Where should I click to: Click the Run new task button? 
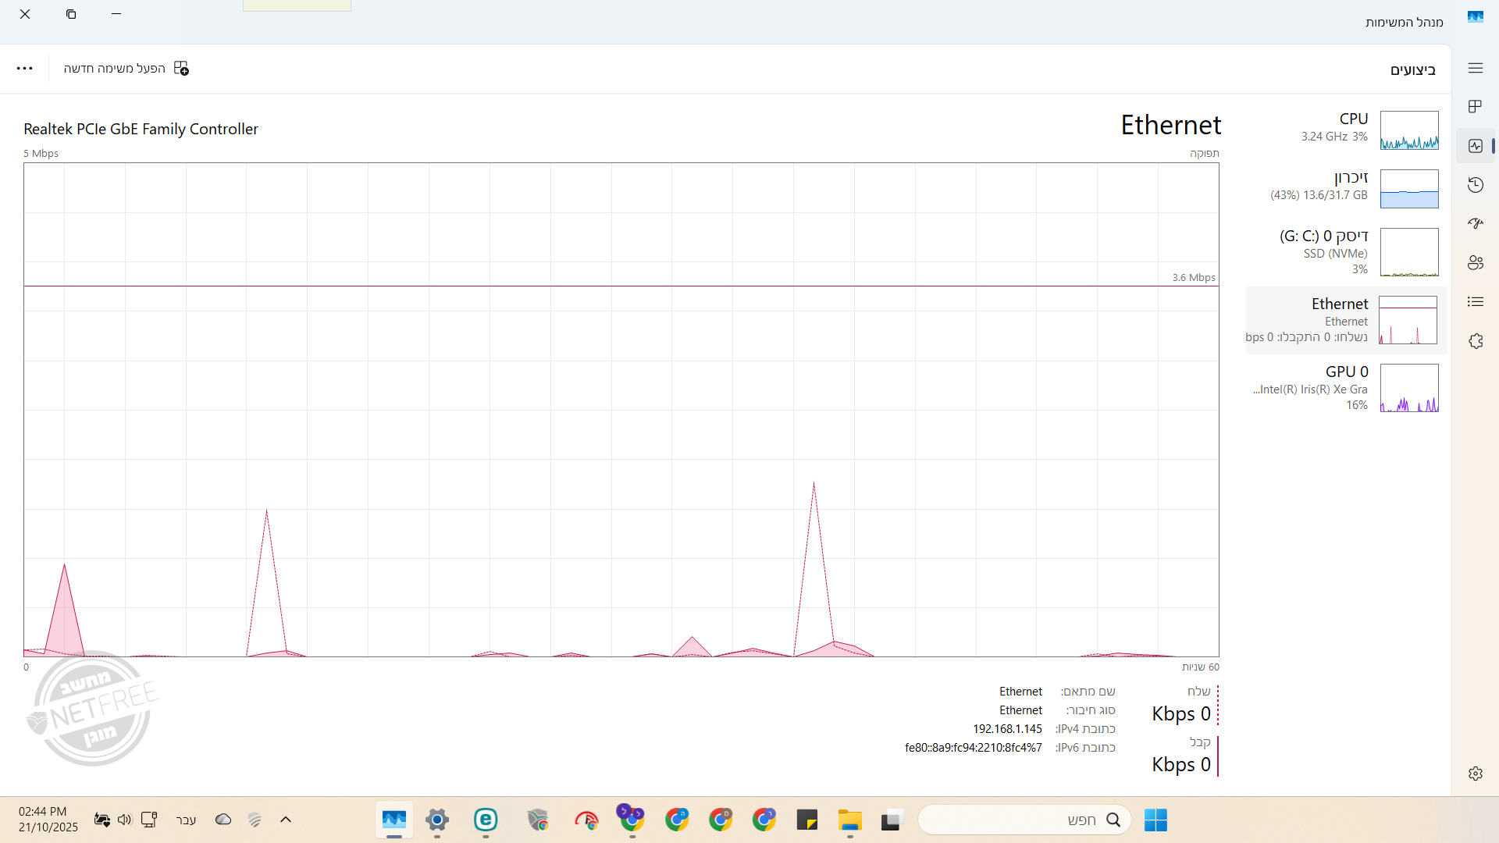126,69
